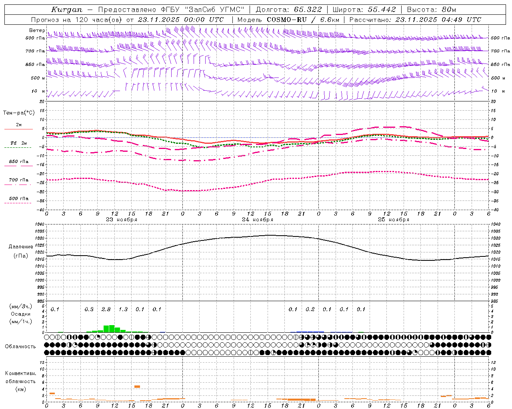Click the 'Широта: 55.442' latitude value

[364, 10]
